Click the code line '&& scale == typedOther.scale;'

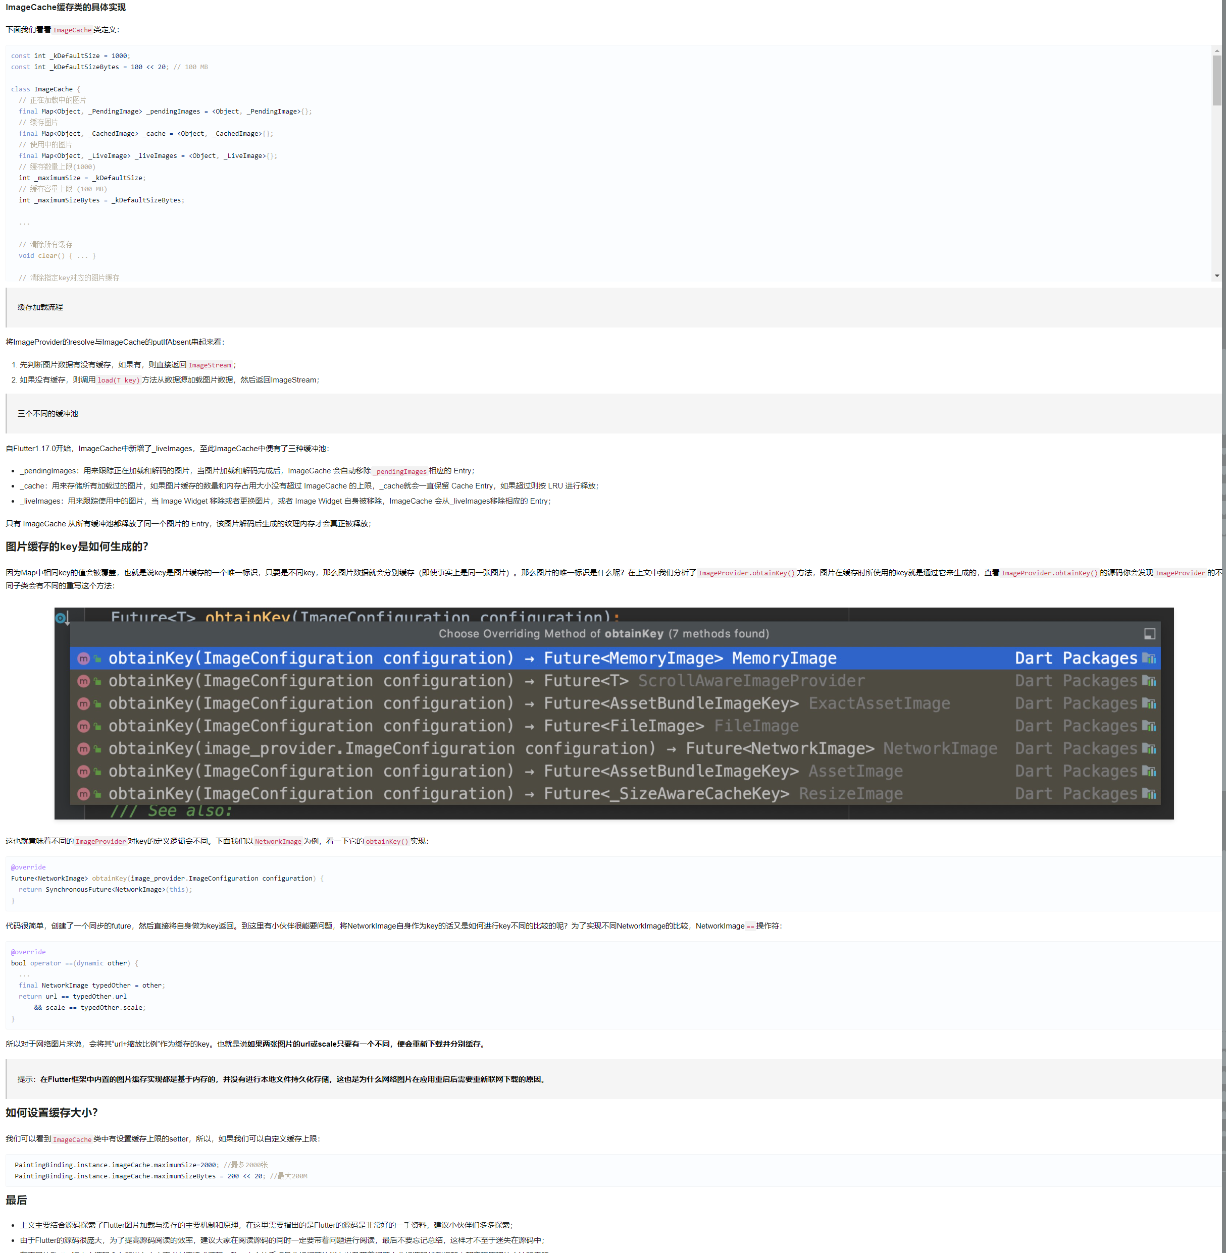[x=89, y=1008]
